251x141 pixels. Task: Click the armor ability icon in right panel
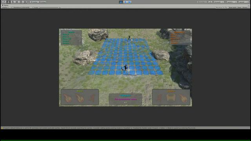(x=171, y=98)
